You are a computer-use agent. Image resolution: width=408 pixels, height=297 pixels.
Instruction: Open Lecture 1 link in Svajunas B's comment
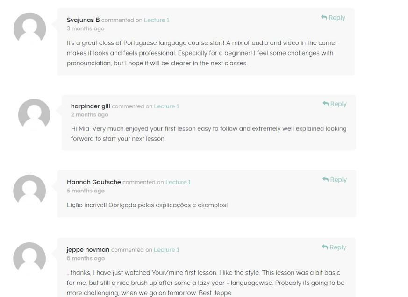[x=157, y=20]
